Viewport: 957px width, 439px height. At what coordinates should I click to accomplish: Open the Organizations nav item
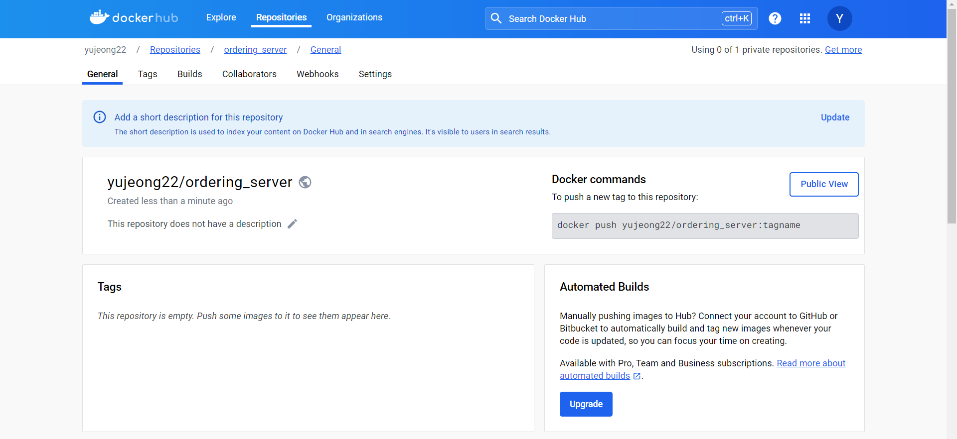[x=354, y=17]
